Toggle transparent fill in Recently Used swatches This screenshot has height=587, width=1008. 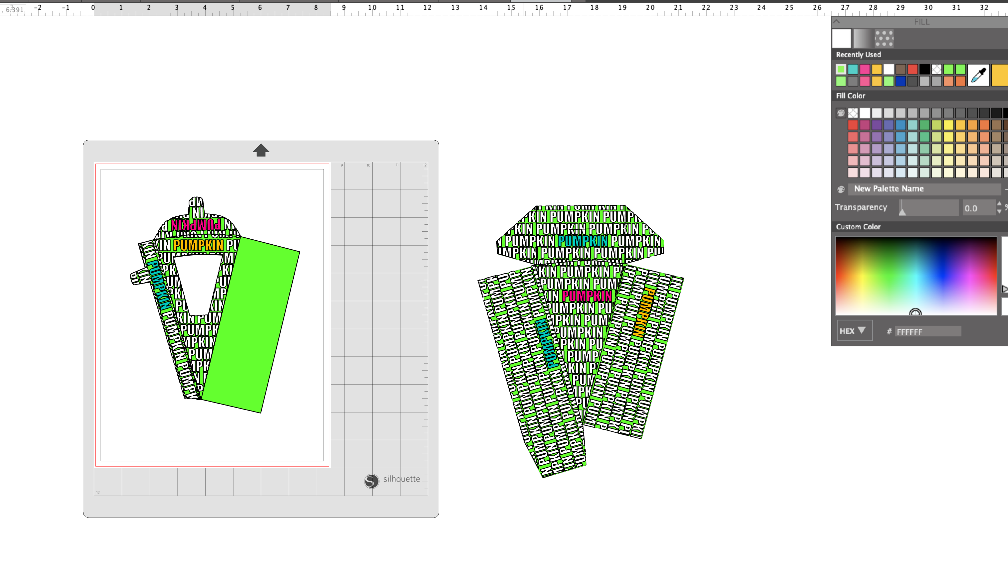point(936,69)
